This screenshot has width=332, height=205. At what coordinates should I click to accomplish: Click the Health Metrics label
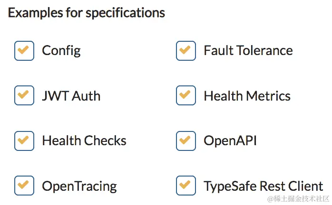(247, 96)
